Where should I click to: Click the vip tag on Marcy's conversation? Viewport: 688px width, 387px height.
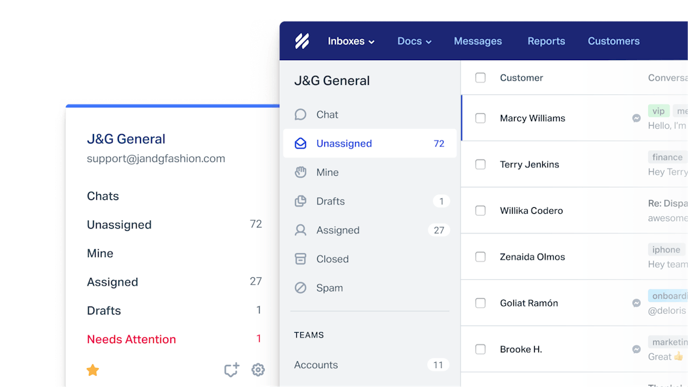659,111
